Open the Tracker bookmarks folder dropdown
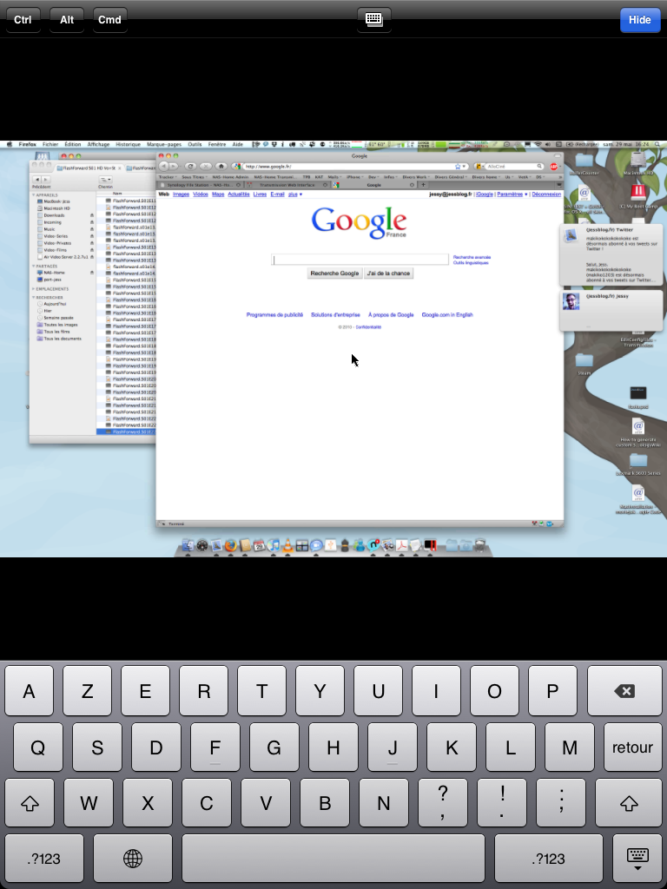 (167, 177)
